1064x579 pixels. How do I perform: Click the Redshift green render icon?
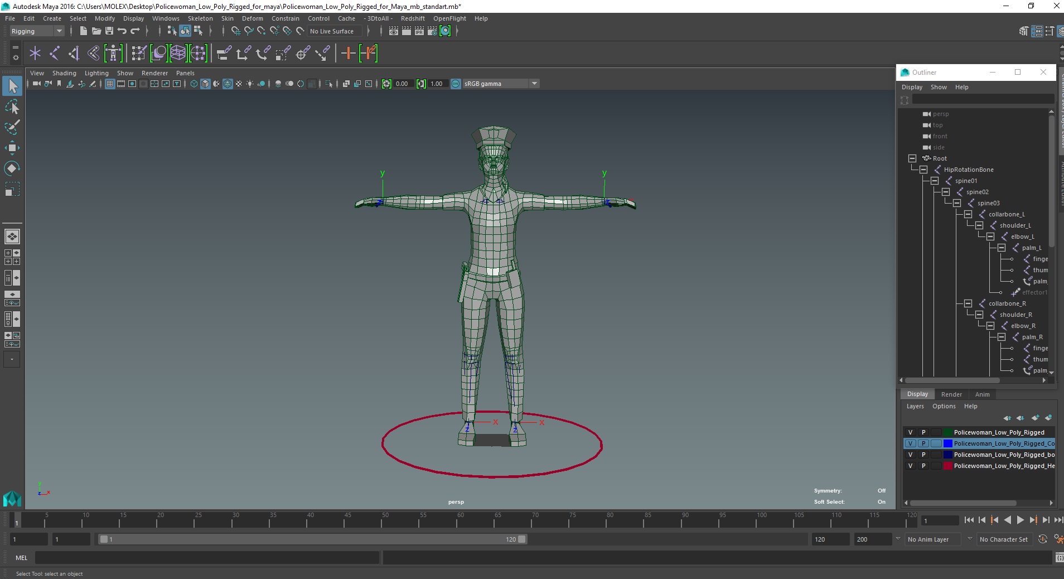[445, 31]
